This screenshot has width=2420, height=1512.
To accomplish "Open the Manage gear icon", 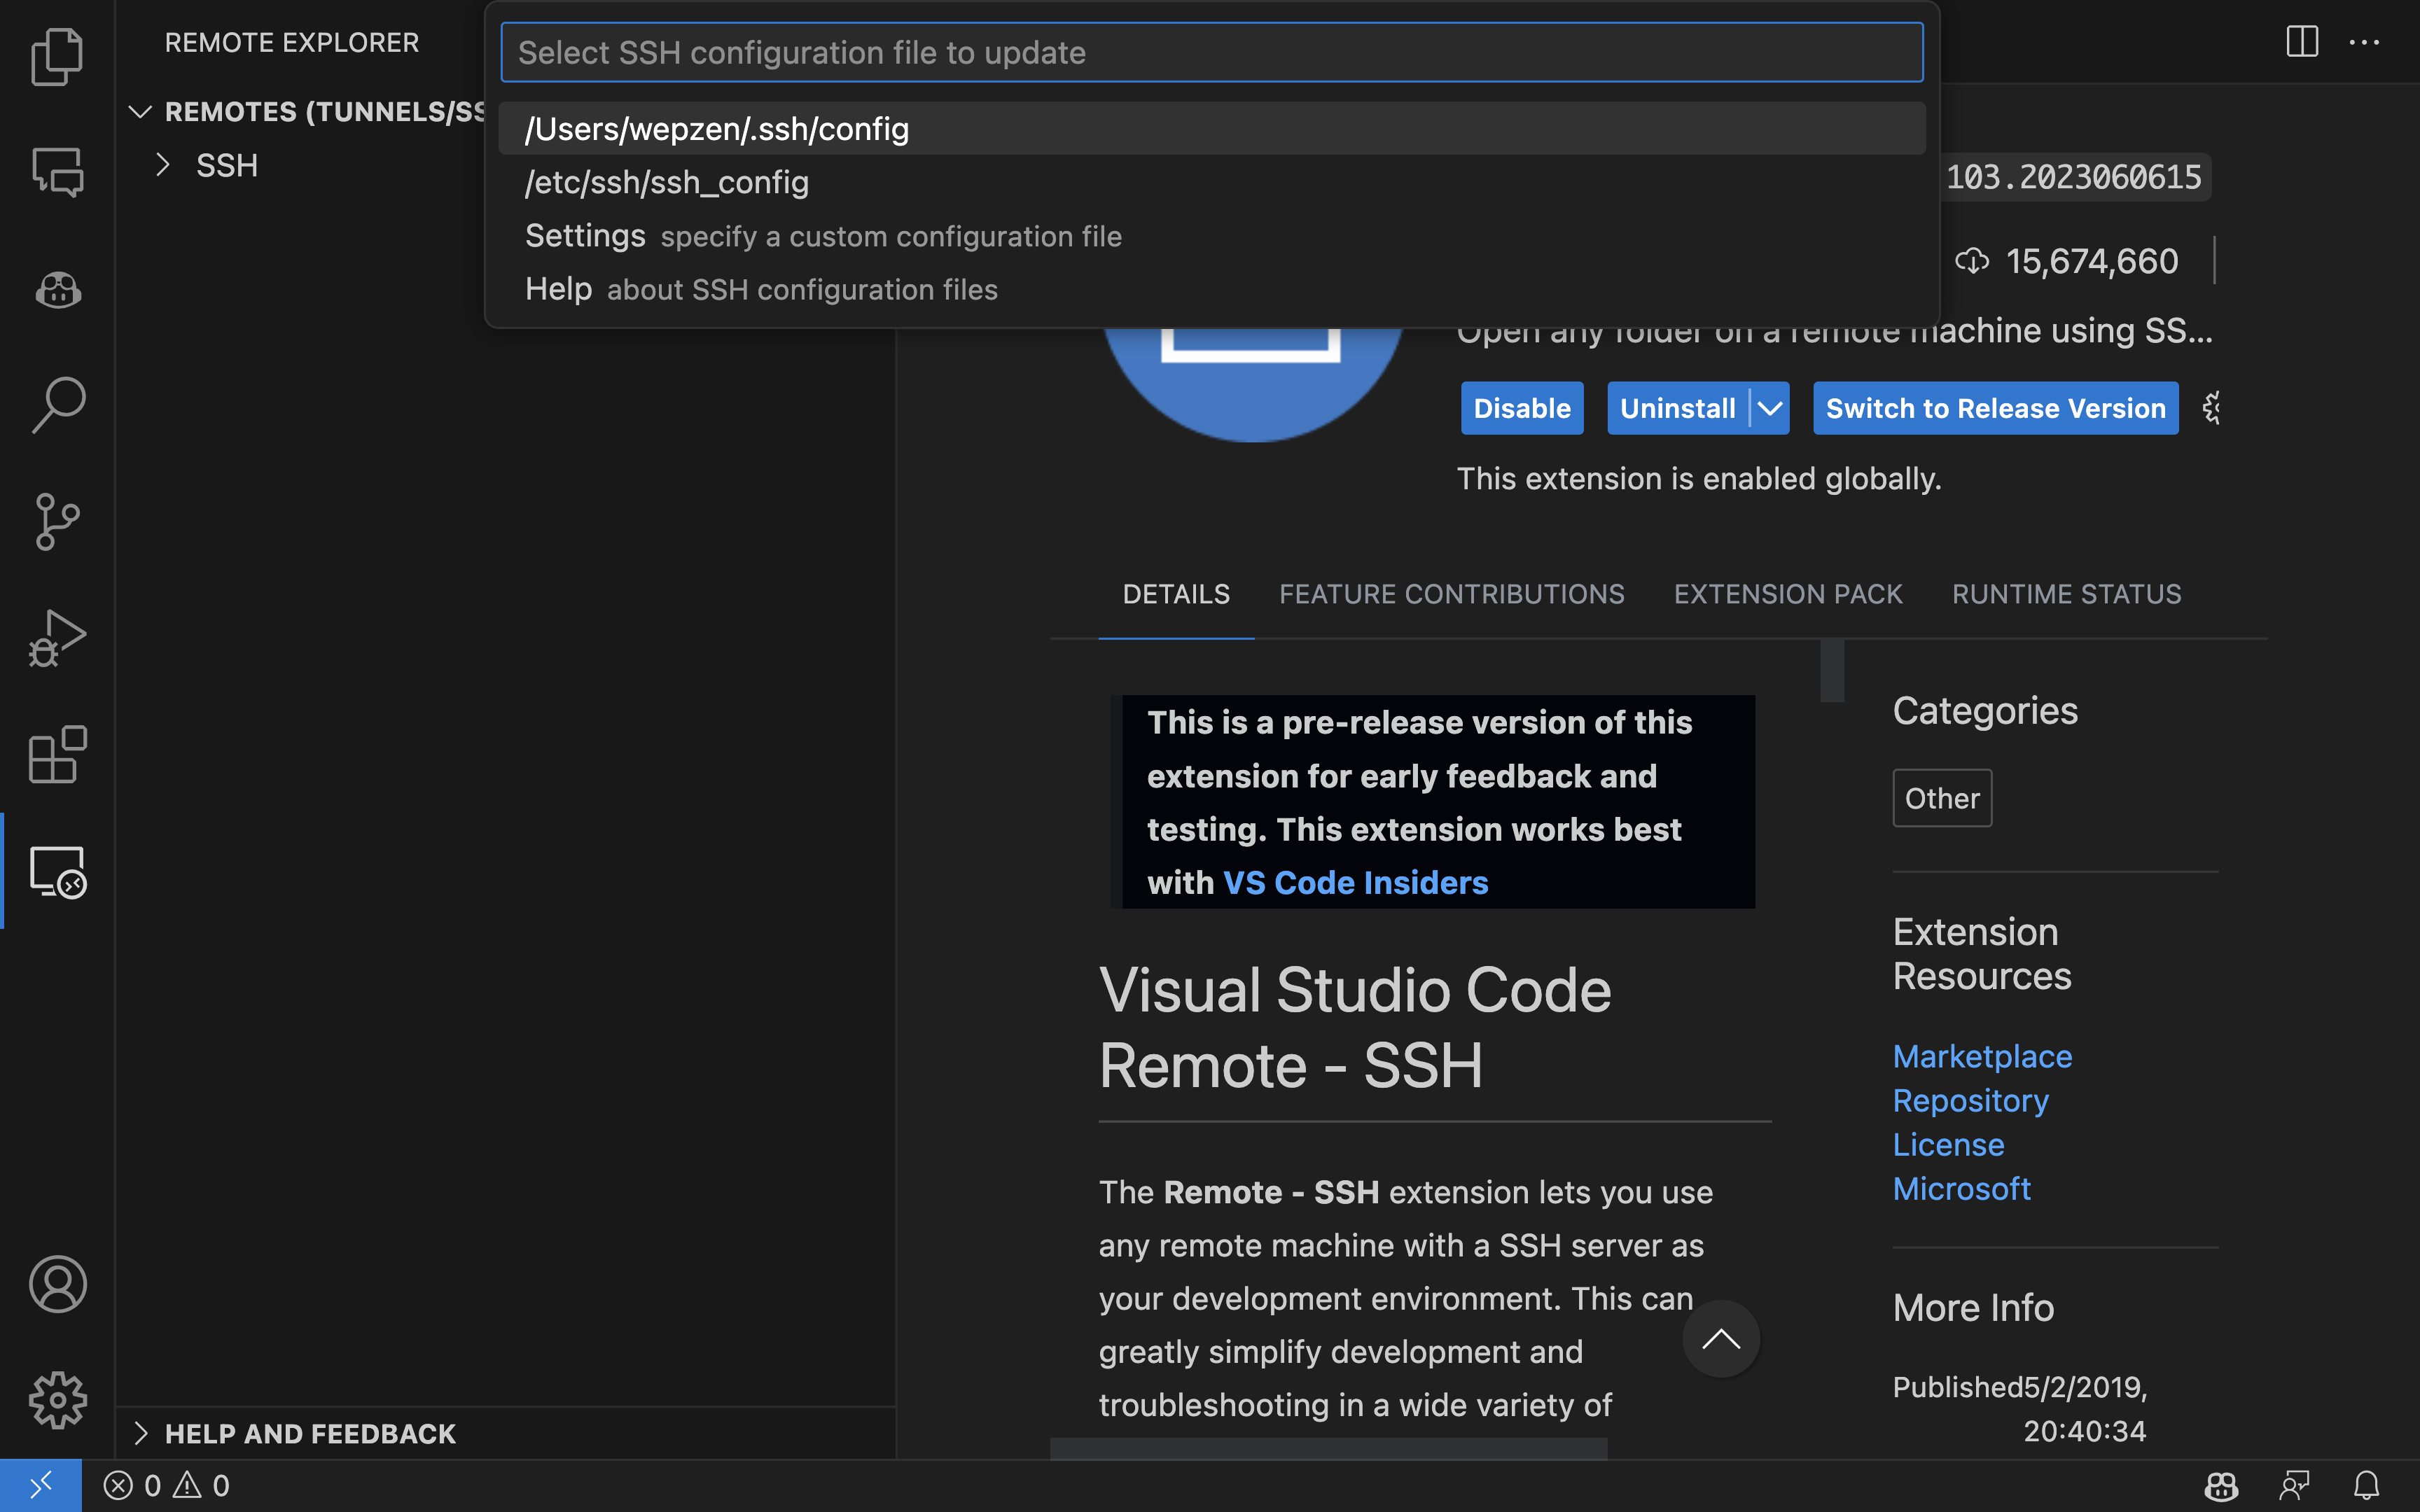I will coord(57,1400).
